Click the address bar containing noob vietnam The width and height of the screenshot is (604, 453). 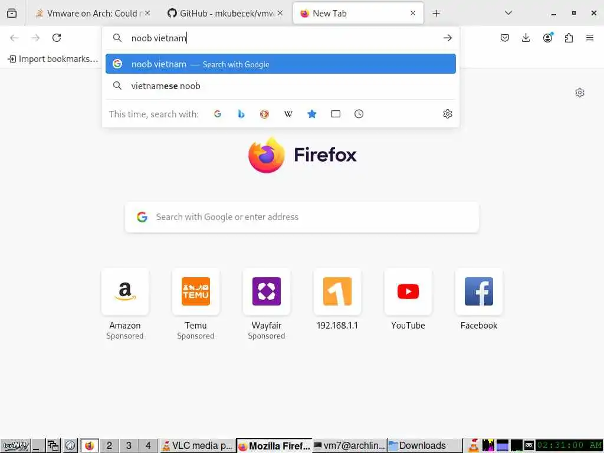tap(280, 38)
